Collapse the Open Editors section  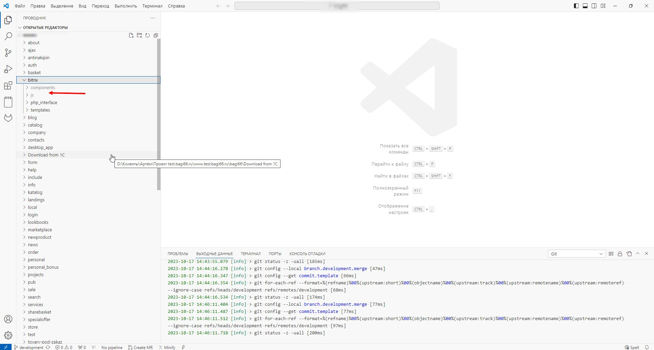click(20, 28)
